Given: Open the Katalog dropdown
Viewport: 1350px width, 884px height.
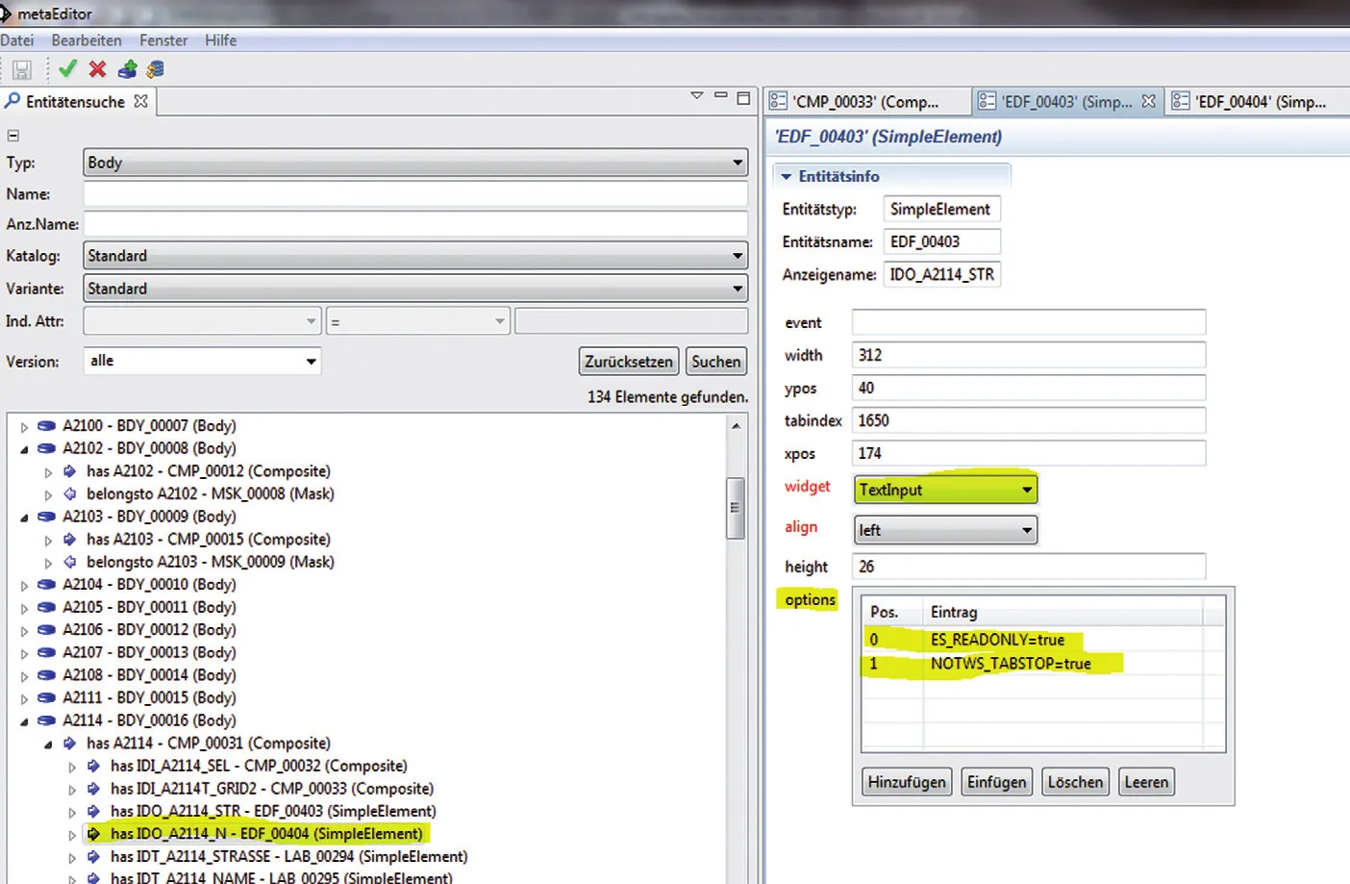Looking at the screenshot, I should [415, 256].
